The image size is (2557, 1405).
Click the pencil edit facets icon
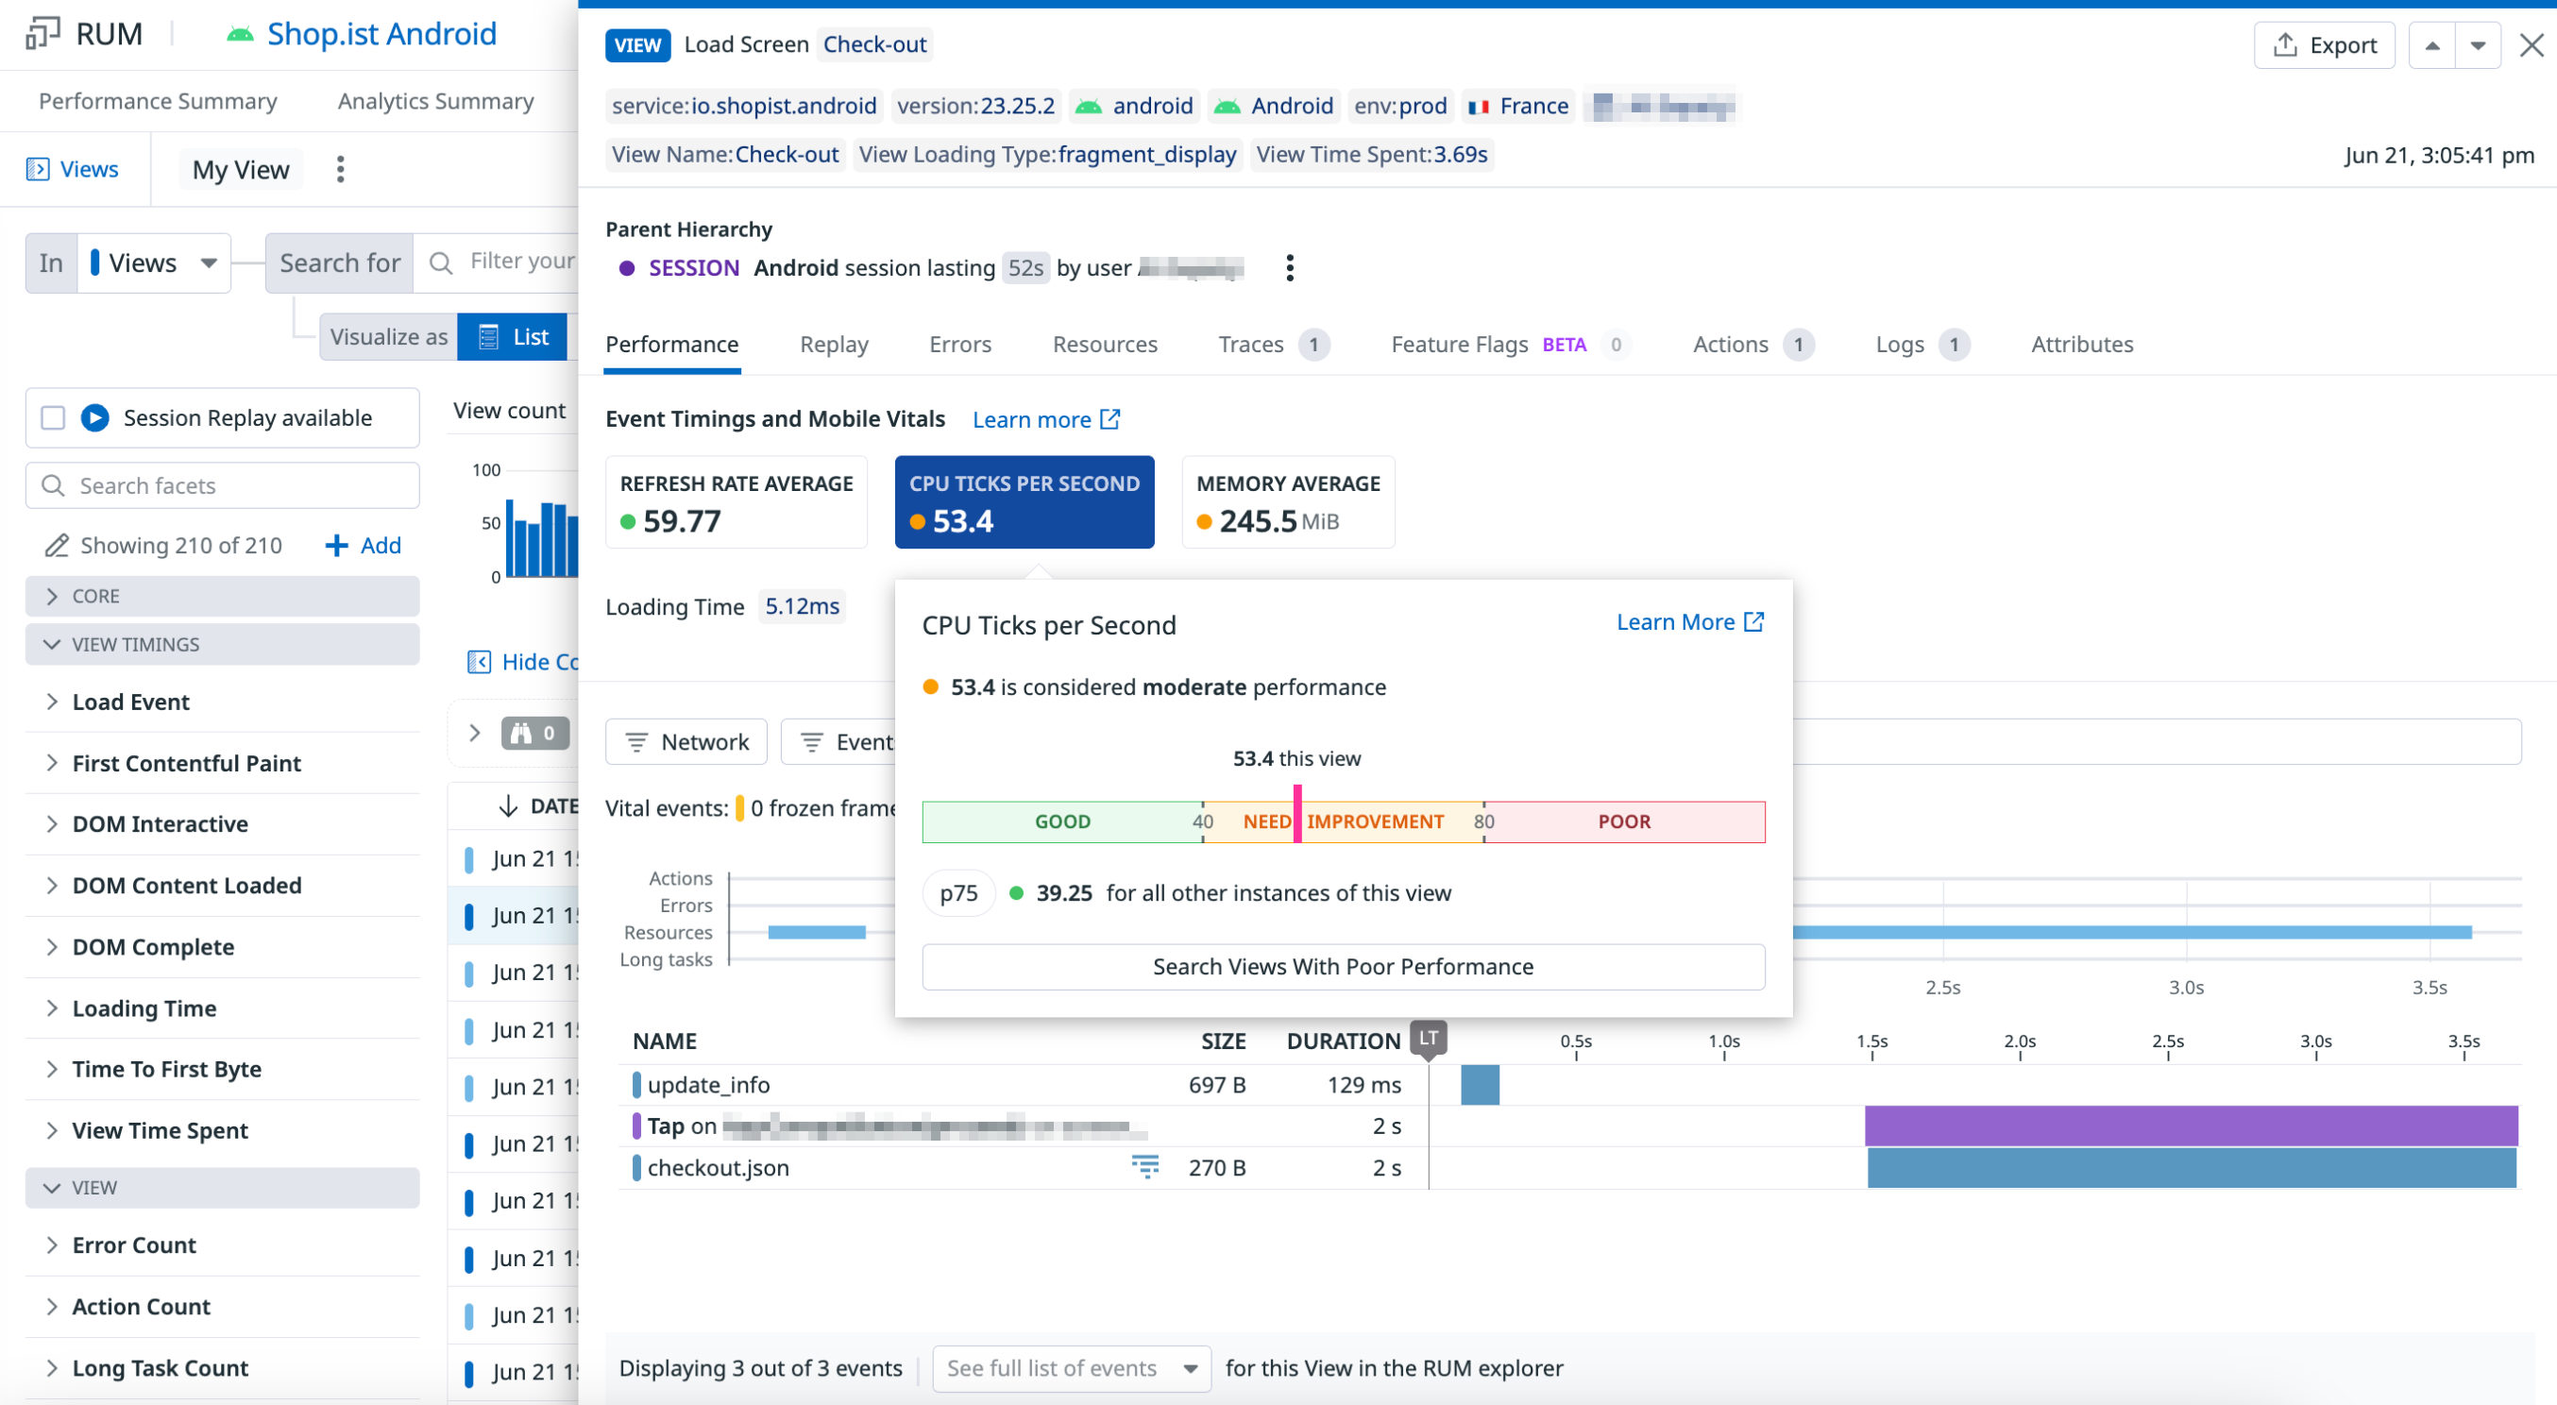pos(57,545)
